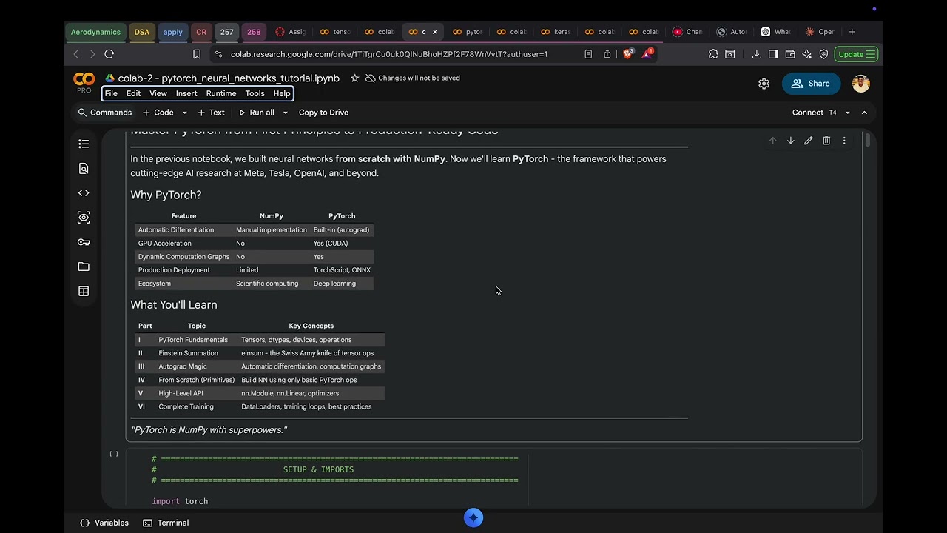Add a Text cell

[211, 113]
